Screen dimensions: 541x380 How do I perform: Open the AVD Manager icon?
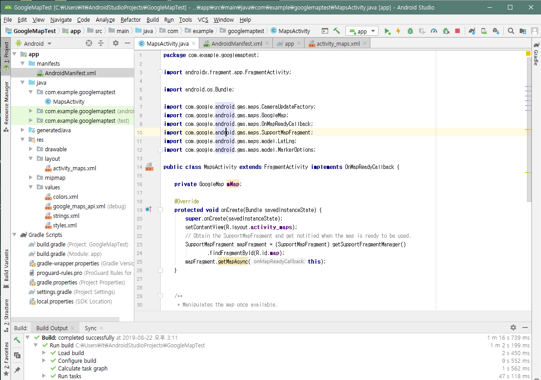484,31
